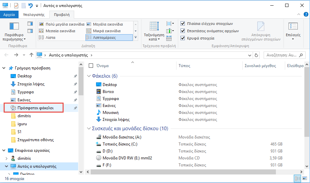The height and width of the screenshot is (183, 310).
Task: Open Στοιχεία λήψης in navigation pane
Action: (31, 84)
